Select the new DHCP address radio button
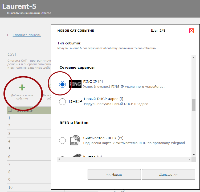The height and width of the screenshot is (192, 200). click(62, 102)
